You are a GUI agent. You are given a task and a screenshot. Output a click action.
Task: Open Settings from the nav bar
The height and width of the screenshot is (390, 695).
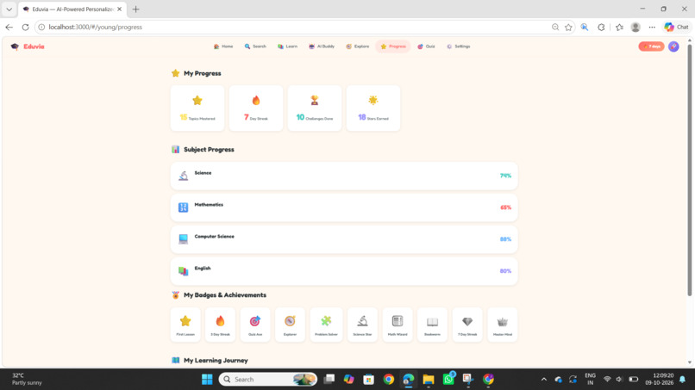pos(459,46)
